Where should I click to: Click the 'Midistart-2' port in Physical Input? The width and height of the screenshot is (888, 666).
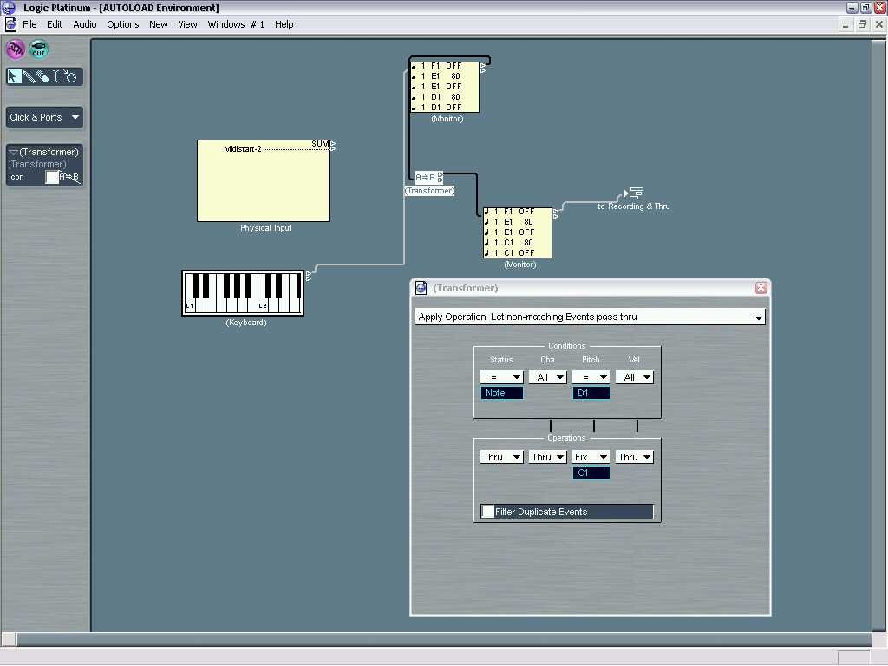coord(243,149)
